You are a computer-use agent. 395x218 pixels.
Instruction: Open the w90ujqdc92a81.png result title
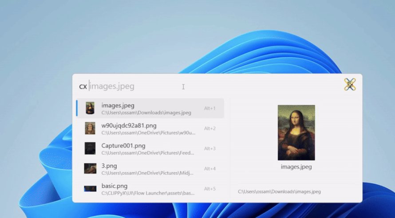pyautogui.click(x=129, y=125)
